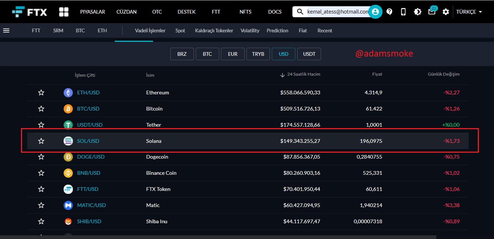Open the SOL/USD pair link
Viewport: 494px width, 239px height.
click(88, 141)
